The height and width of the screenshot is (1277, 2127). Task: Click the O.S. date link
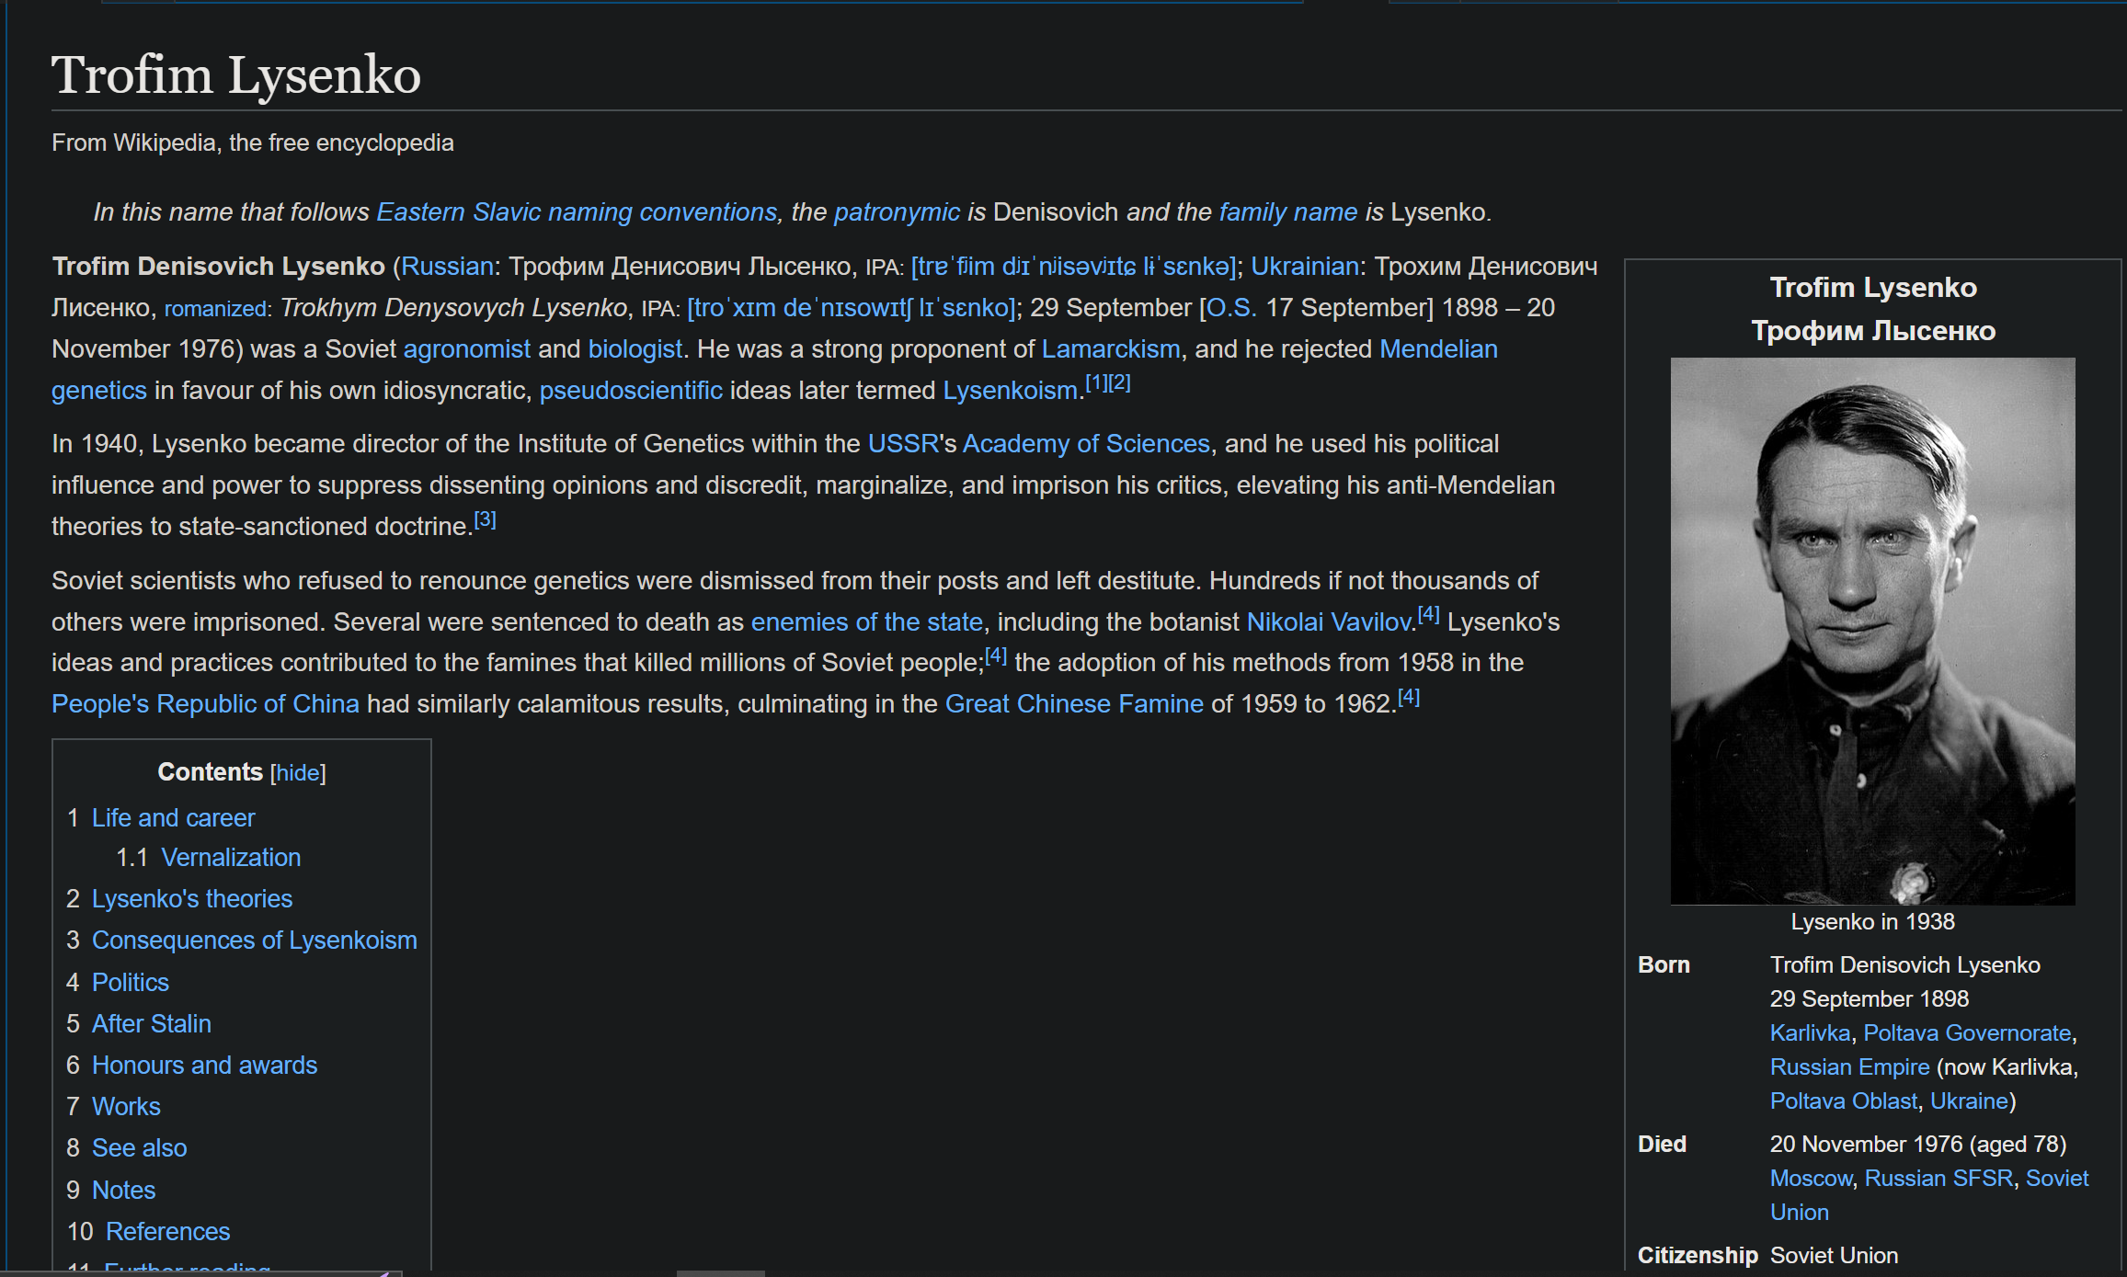[1231, 308]
